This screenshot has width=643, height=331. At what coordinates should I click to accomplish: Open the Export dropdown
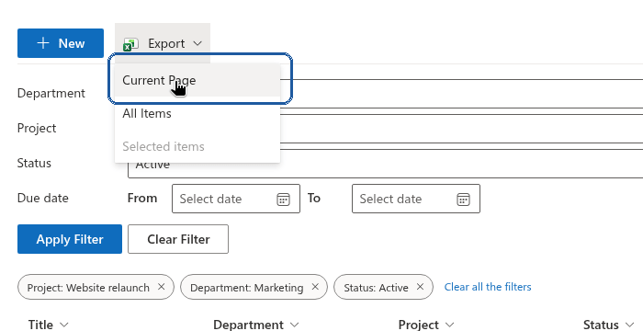(x=163, y=43)
